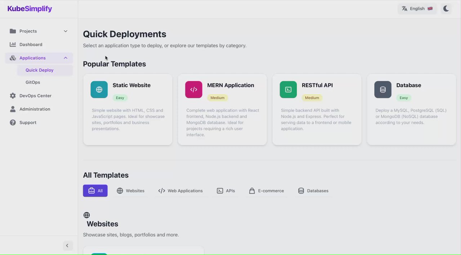The width and height of the screenshot is (461, 255).
Task: Click terminal icon in APIs filter
Action: tap(220, 191)
